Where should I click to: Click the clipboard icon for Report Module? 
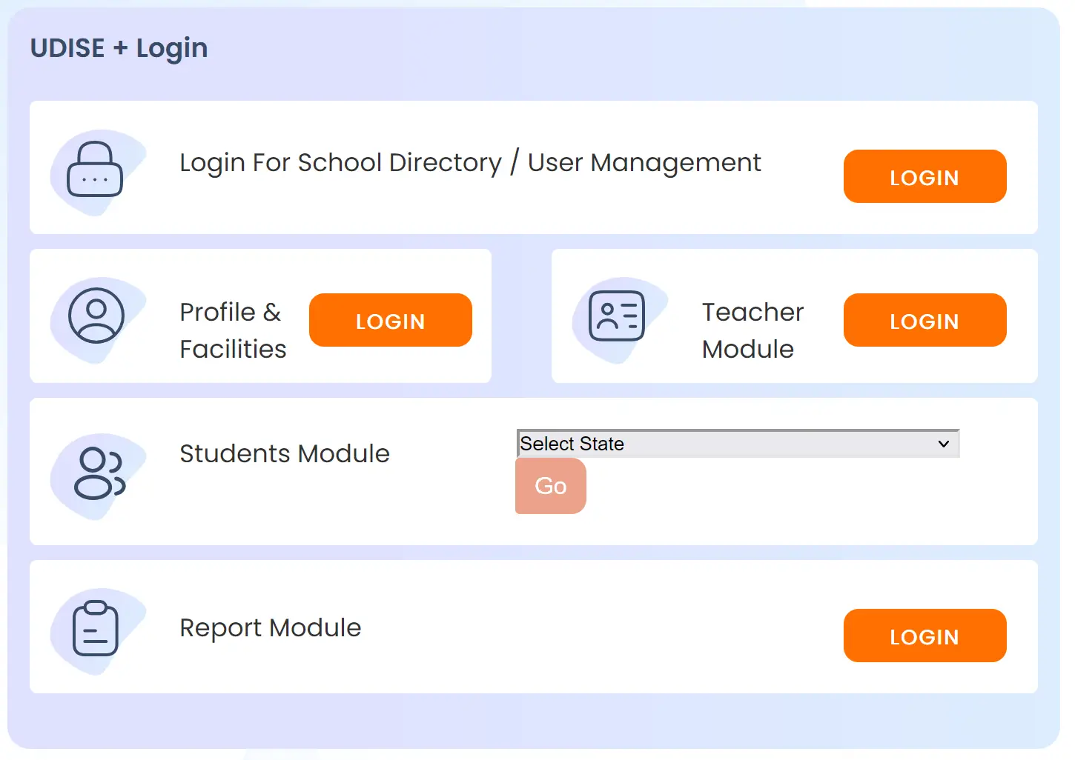click(x=96, y=628)
